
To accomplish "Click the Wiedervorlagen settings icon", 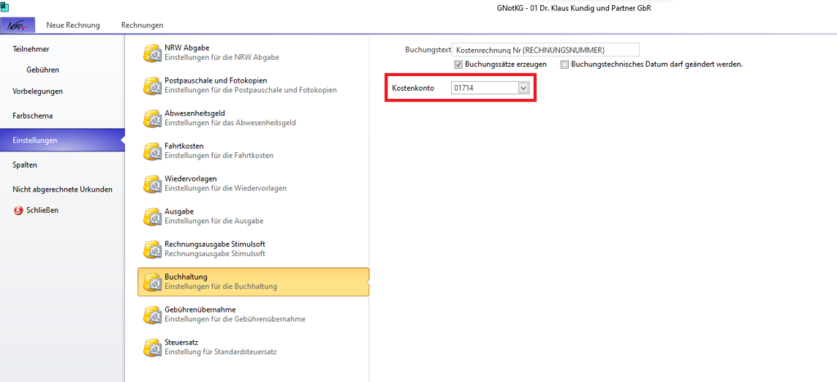I will click(x=152, y=184).
